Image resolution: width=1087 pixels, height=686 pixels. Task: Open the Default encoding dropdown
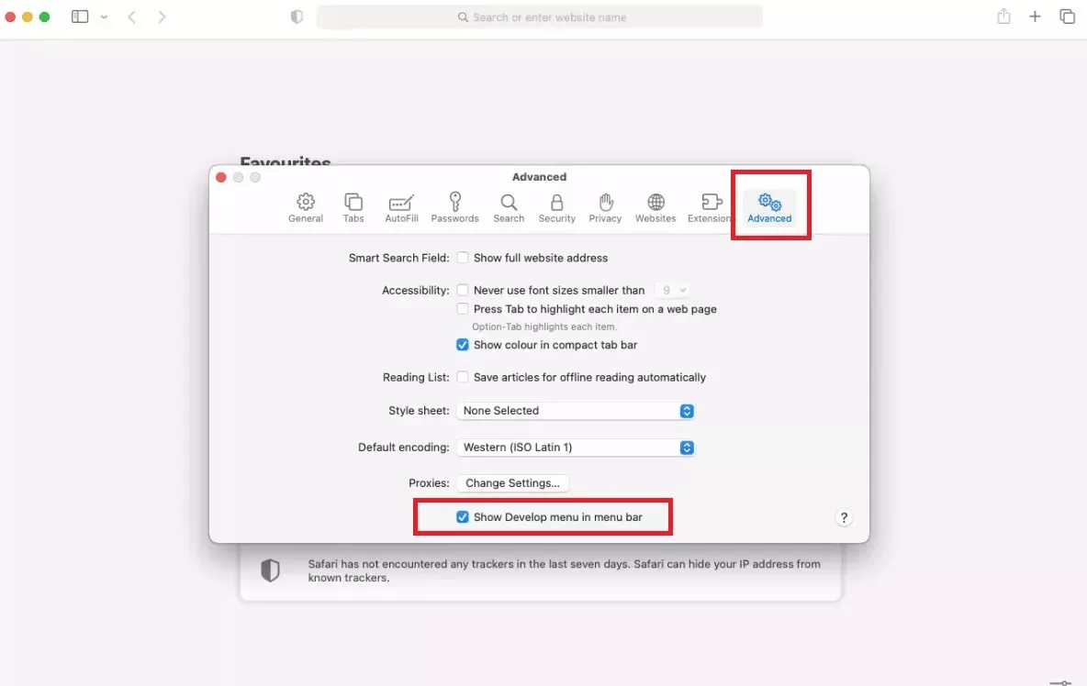(x=576, y=448)
